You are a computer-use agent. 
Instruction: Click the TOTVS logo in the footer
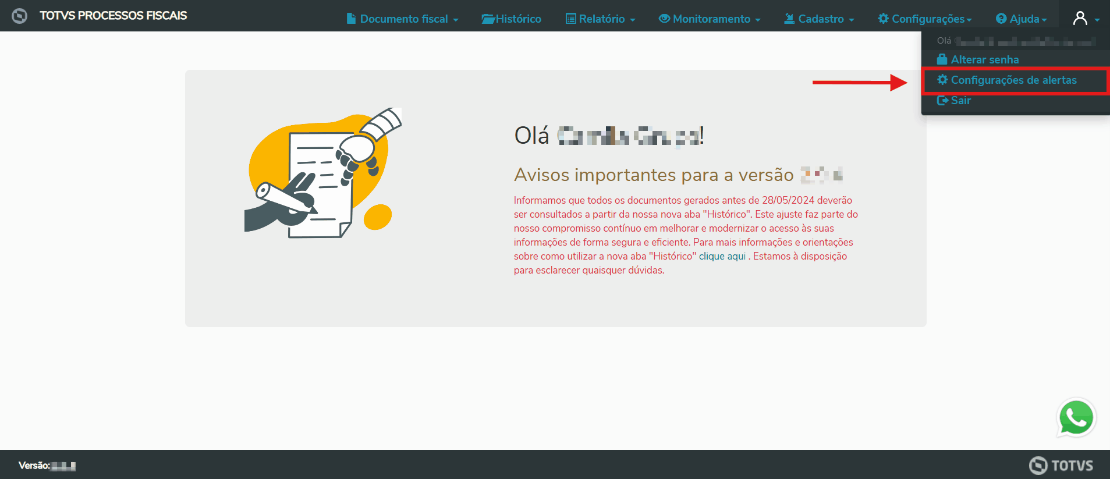[x=1061, y=465]
